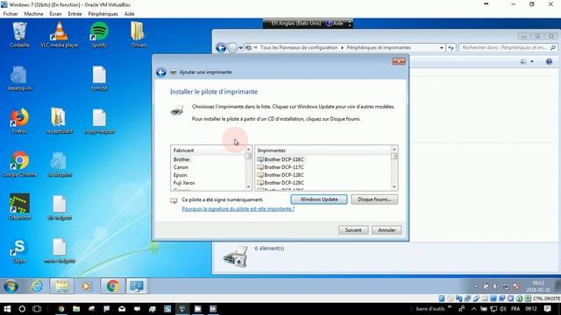The width and height of the screenshot is (561, 315).
Task: Close the Ajouter une imprimante dialog
Action: (399, 61)
